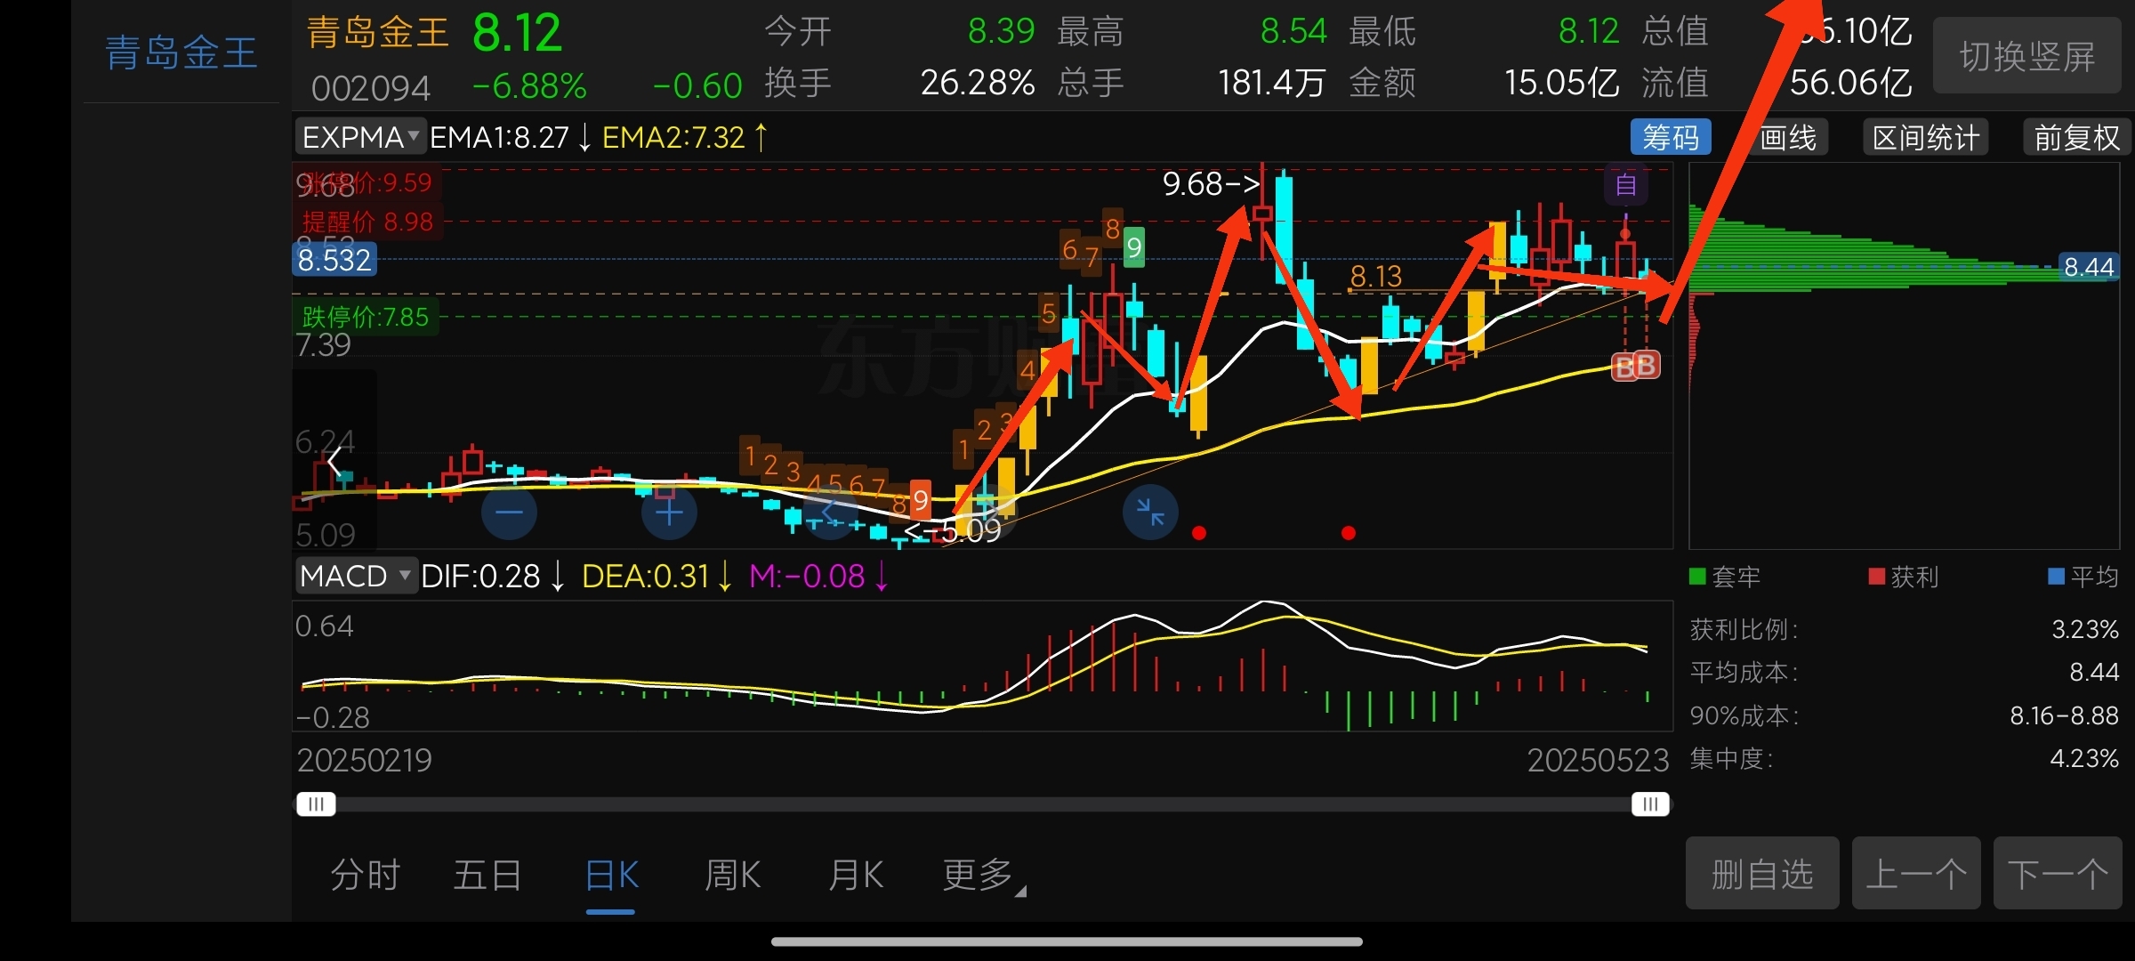Viewport: 2135px width, 961px height.
Task: Select the 日K daily chart tab
Action: click(611, 875)
